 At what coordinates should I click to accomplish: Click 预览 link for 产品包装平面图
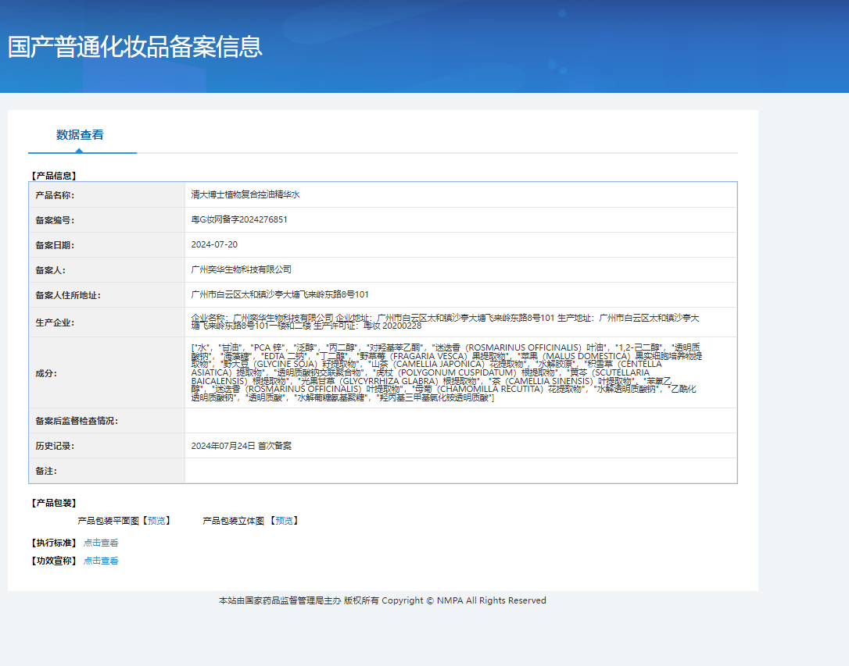[156, 521]
